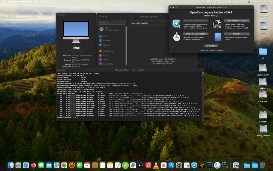Click the OpenCore disc icon in patcher window
Screen dimensions: 273x171
click(x=176, y=24)
